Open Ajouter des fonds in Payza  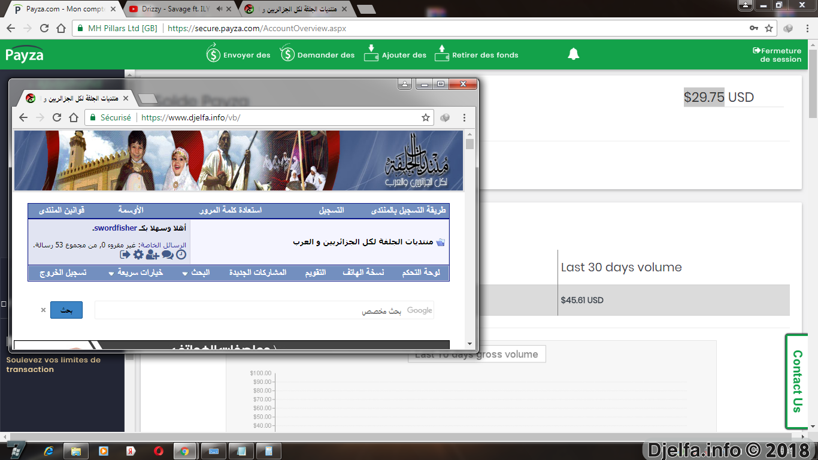tap(395, 55)
